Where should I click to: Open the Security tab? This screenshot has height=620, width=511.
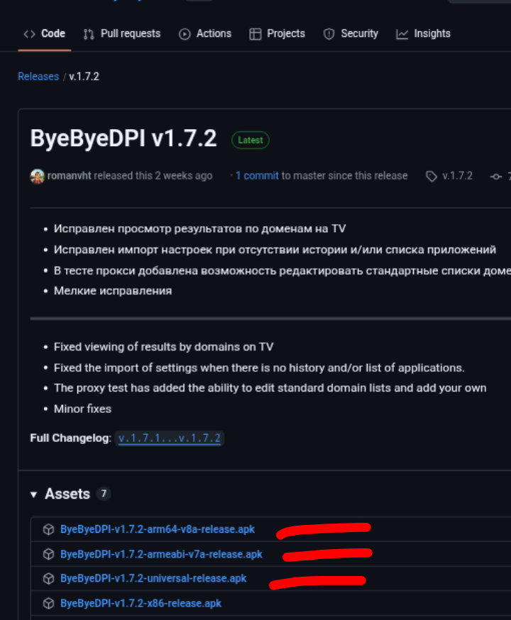tap(351, 33)
